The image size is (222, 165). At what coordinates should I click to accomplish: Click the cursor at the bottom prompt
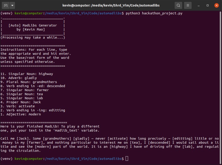(x=127, y=159)
